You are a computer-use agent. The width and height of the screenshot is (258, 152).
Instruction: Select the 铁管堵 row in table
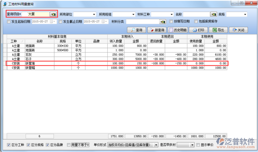[39, 64]
